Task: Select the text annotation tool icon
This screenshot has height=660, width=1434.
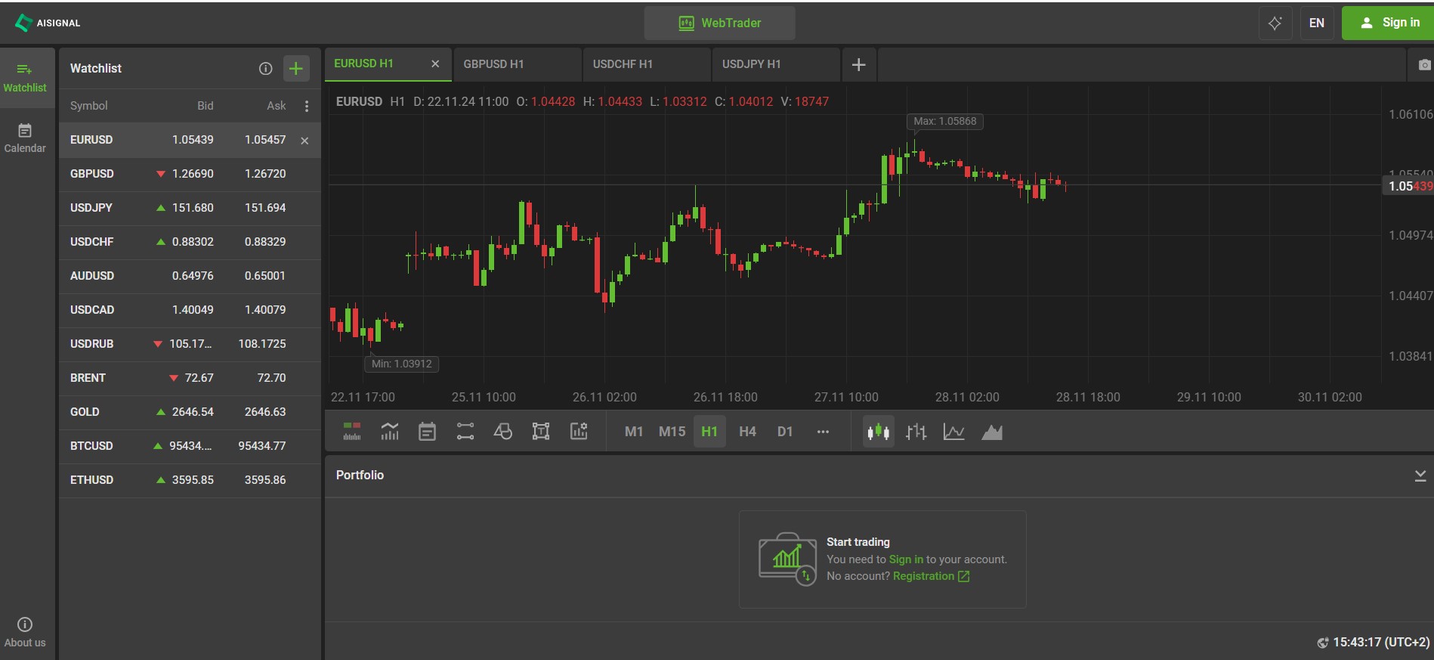Action: pos(541,432)
